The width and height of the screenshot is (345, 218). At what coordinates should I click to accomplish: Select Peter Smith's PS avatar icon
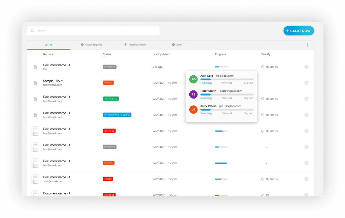[193, 94]
